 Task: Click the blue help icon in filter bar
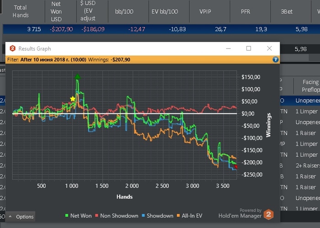coord(276,59)
